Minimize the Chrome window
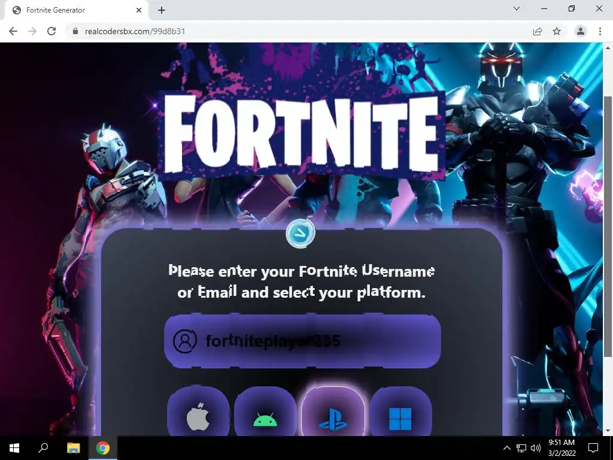The image size is (613, 460). (x=544, y=8)
